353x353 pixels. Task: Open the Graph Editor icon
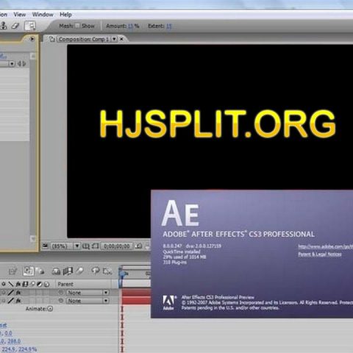pyautogui.click(x=107, y=271)
